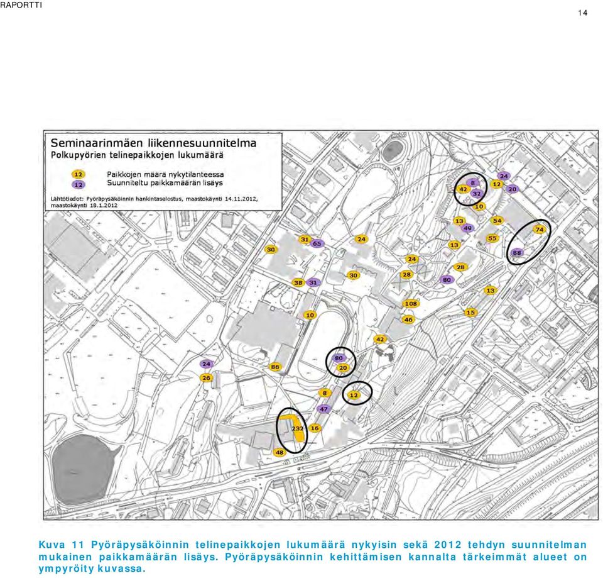Select the purple "65" marker
Viewport: 603px width, 578px height.
317,243
